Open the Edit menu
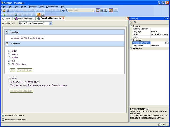The width and height of the screenshot is (170, 127). tap(10, 7)
